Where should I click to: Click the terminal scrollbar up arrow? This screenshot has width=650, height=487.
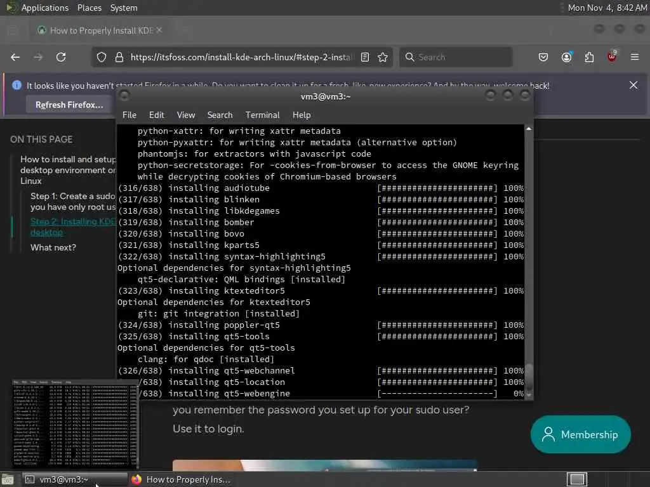click(529, 129)
